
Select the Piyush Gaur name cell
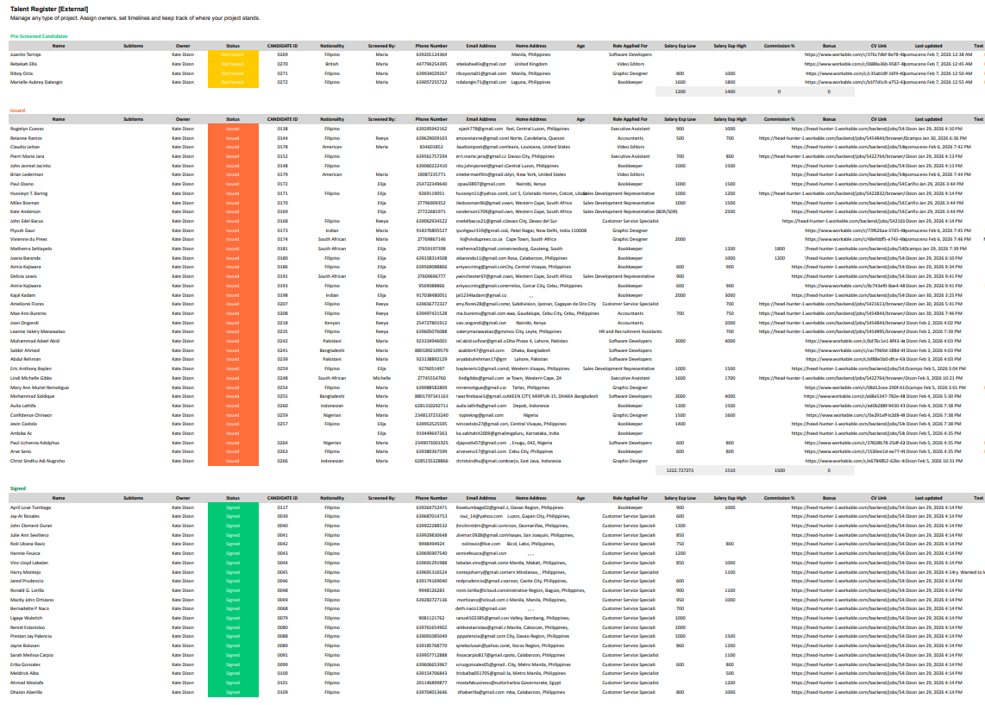[22, 230]
